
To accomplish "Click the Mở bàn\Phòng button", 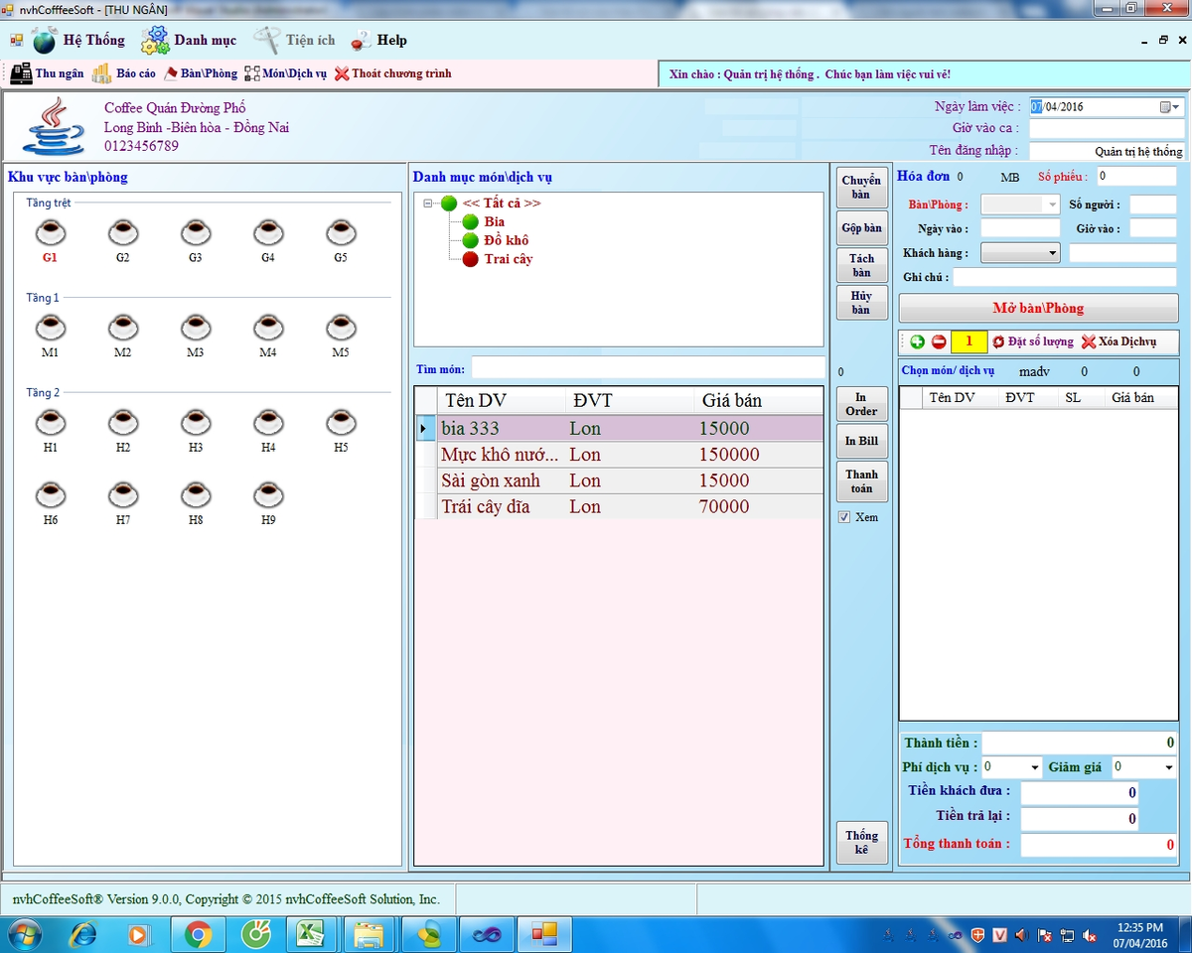I will 1038,308.
